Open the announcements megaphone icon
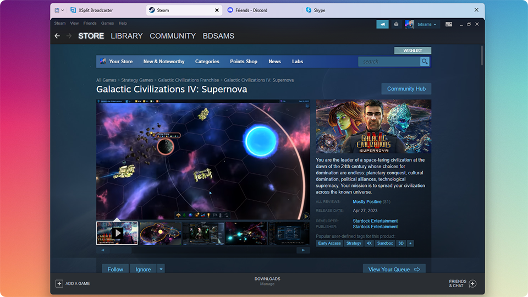The width and height of the screenshot is (528, 297). (383, 24)
